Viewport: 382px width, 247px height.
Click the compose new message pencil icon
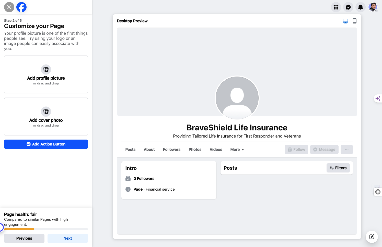372,237
